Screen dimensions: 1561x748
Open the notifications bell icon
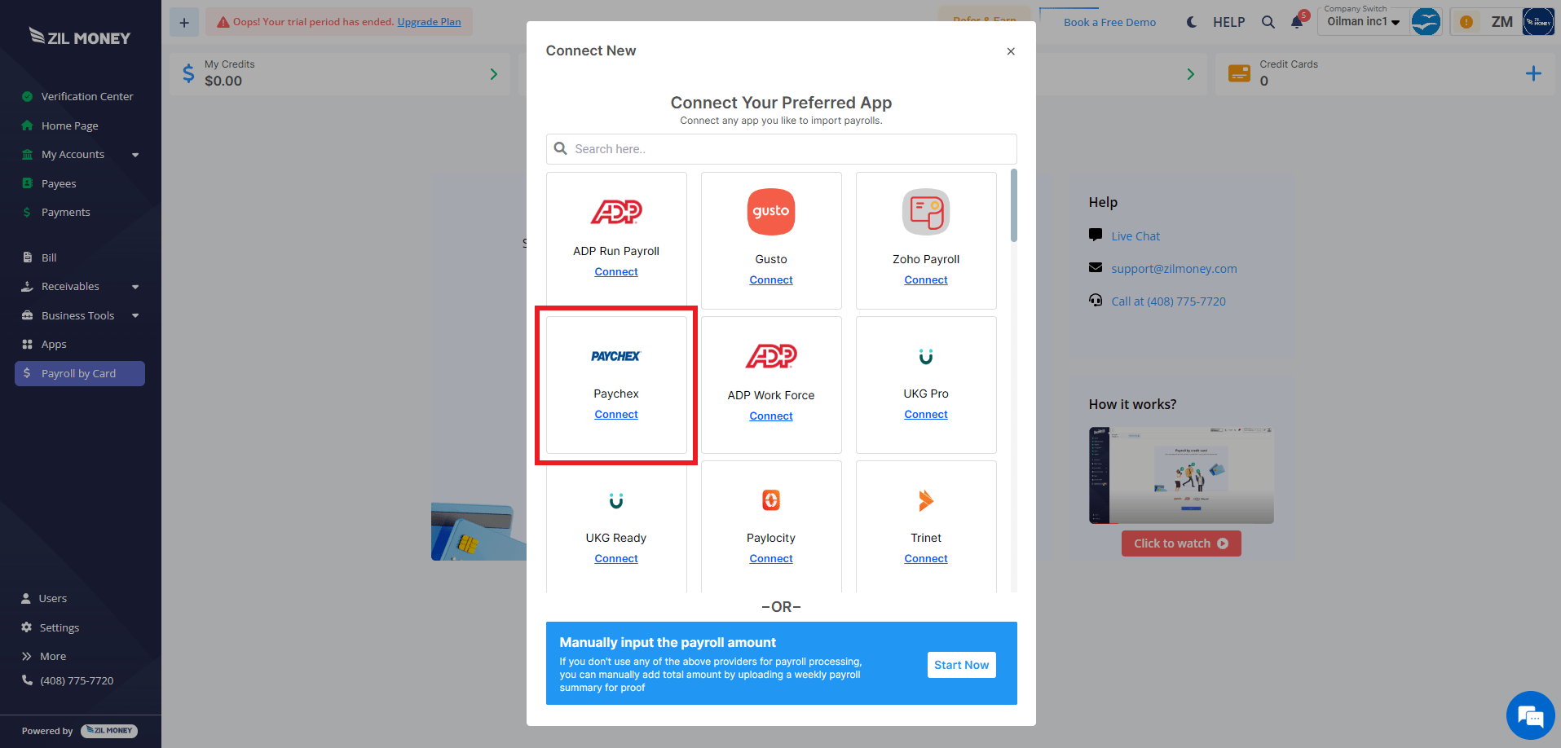(x=1297, y=21)
